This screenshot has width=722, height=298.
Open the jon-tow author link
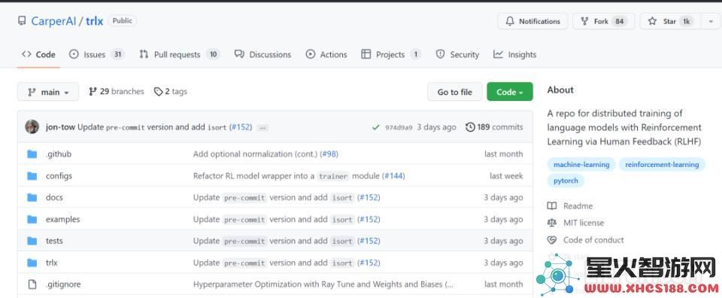point(60,126)
